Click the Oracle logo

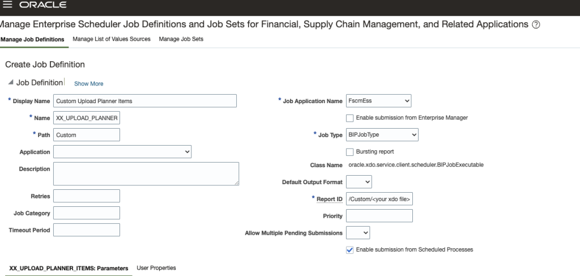click(x=43, y=5)
